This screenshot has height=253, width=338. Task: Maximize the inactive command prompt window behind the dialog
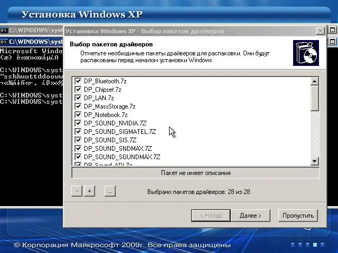point(332,30)
